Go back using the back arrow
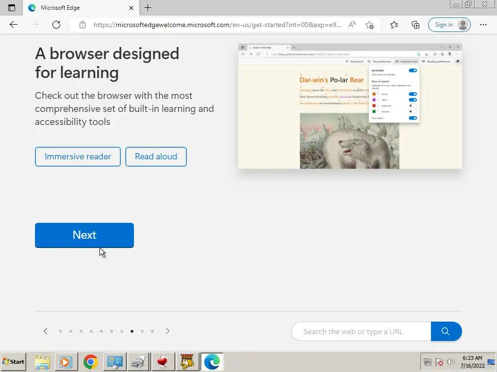This screenshot has height=372, width=497. point(13,25)
